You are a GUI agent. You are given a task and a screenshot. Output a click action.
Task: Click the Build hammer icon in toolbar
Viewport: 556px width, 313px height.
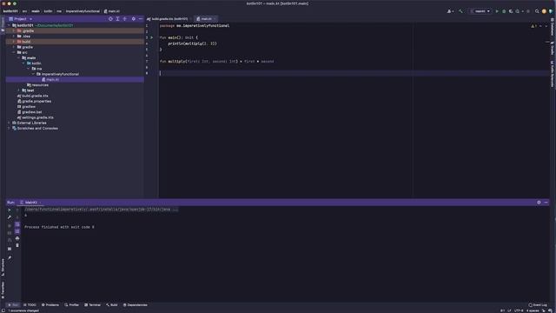pos(460,11)
